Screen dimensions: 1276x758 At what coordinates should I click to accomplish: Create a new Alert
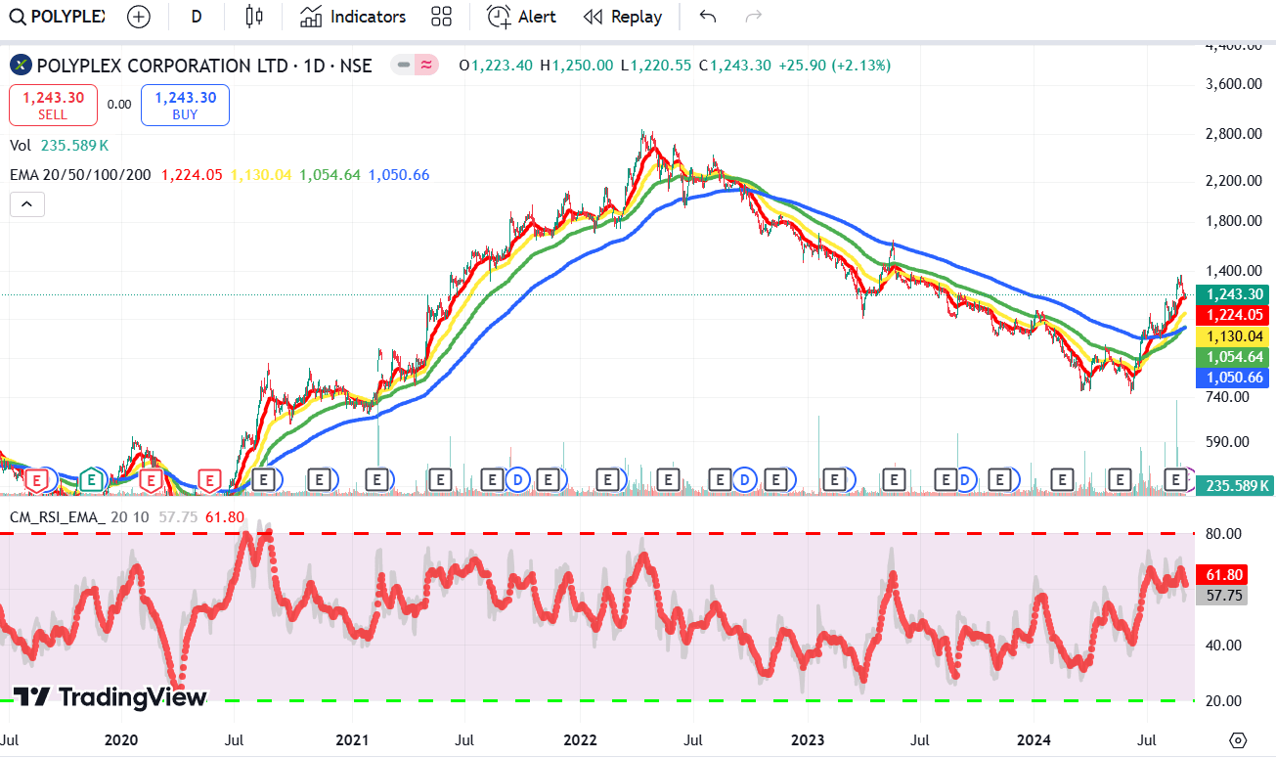pos(522,17)
